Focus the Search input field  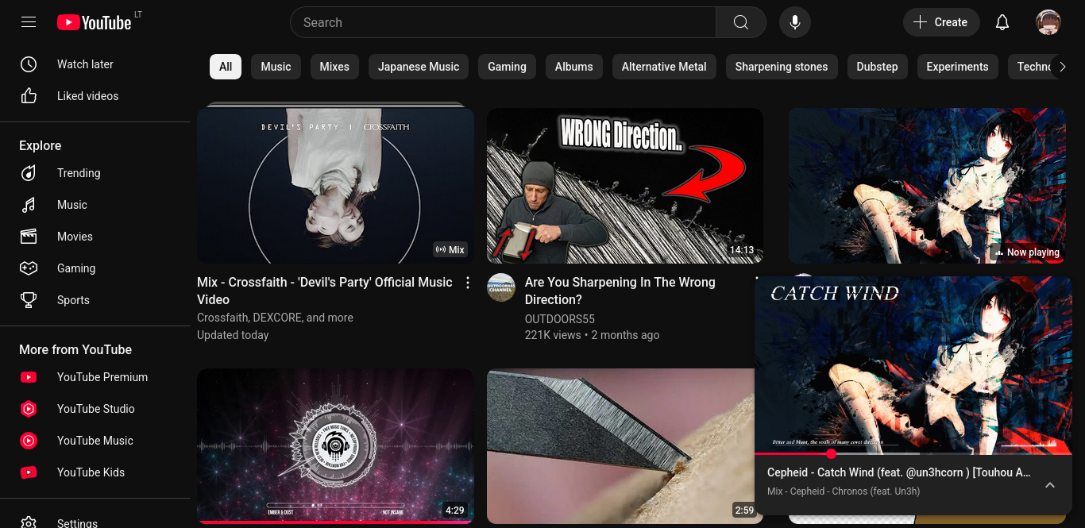(503, 22)
